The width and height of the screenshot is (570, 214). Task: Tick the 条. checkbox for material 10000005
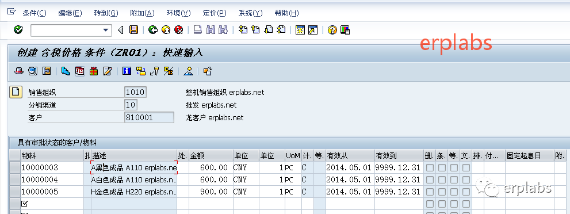(442, 192)
